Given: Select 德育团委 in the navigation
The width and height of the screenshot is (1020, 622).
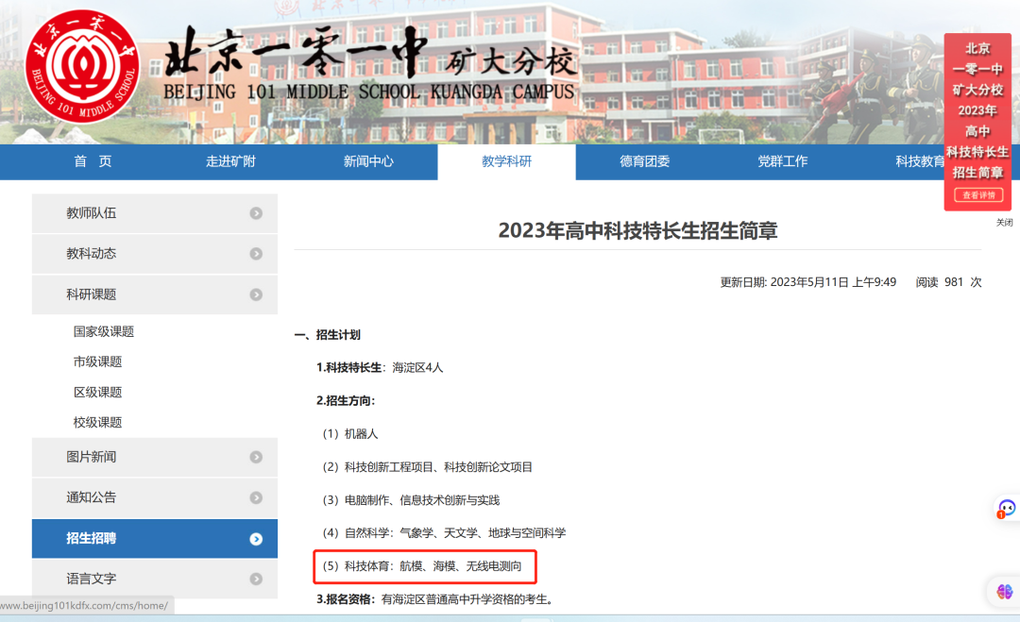Looking at the screenshot, I should pos(645,162).
